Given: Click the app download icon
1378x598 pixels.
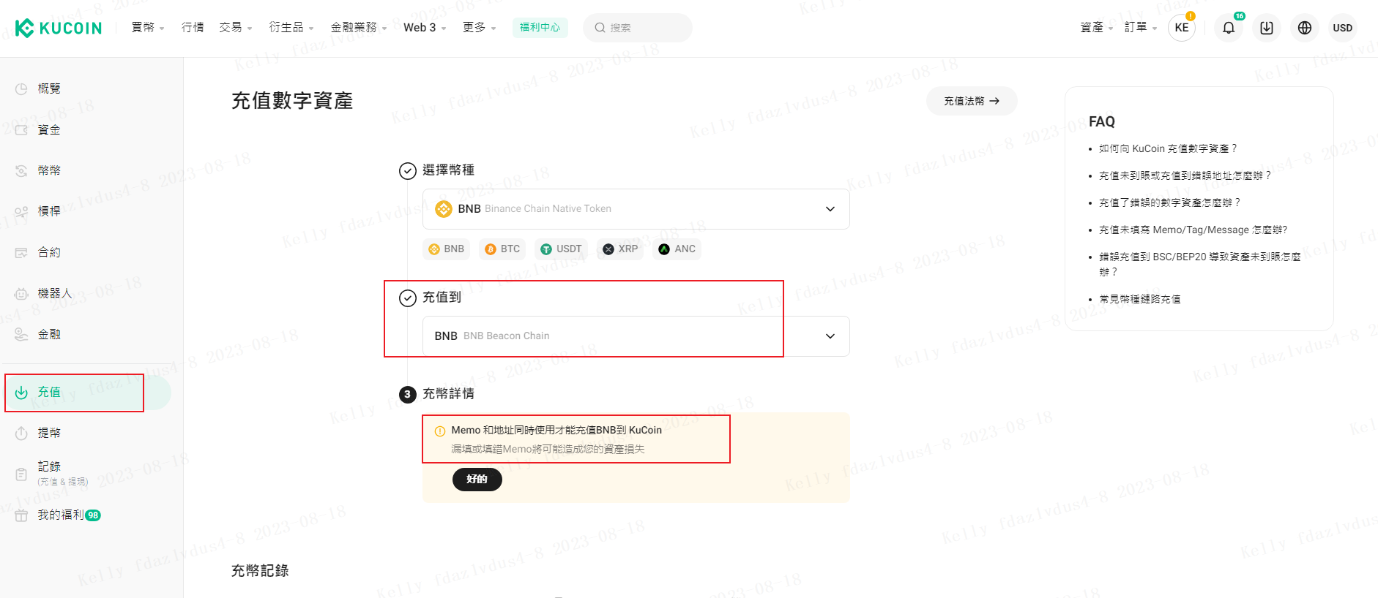Looking at the screenshot, I should [x=1267, y=28].
